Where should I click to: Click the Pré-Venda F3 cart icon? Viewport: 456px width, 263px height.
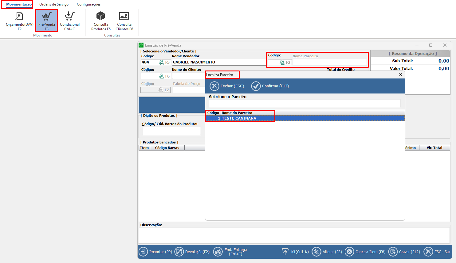coord(46,17)
